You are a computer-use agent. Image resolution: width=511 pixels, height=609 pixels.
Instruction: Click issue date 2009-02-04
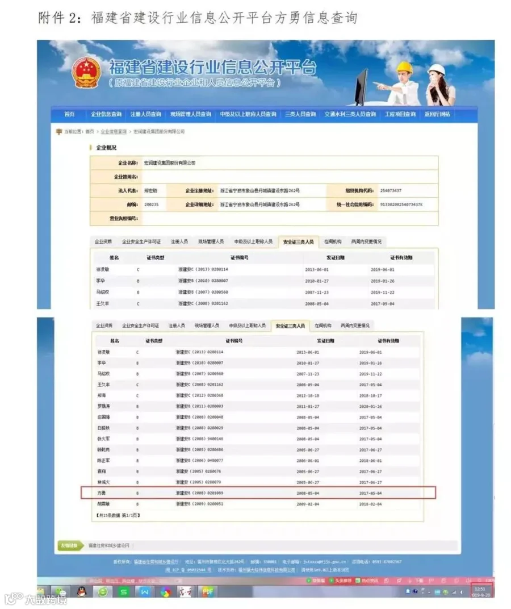pyautogui.click(x=308, y=504)
